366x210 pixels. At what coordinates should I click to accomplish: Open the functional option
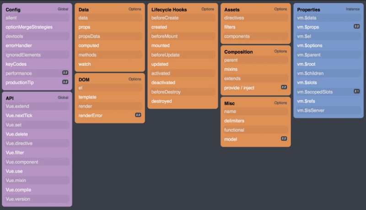click(x=256, y=130)
